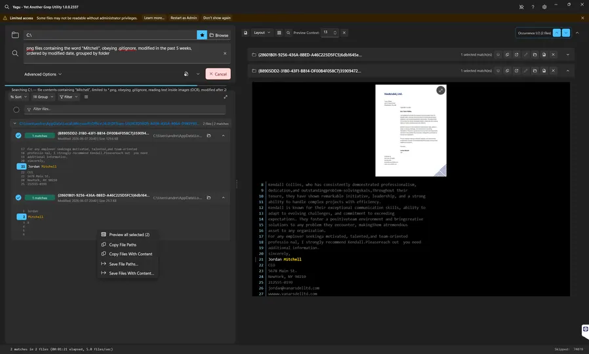Click the document icon left of Layout
Image resolution: width=589 pixels, height=354 pixels.
245,33
